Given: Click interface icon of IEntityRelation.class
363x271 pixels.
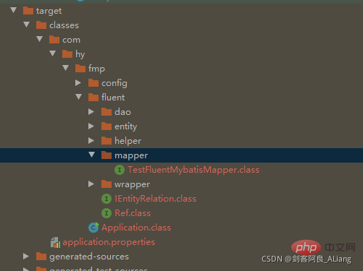Looking at the screenshot, I should tap(107, 199).
